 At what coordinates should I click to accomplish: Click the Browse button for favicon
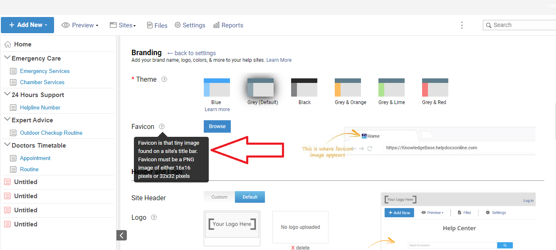click(217, 126)
